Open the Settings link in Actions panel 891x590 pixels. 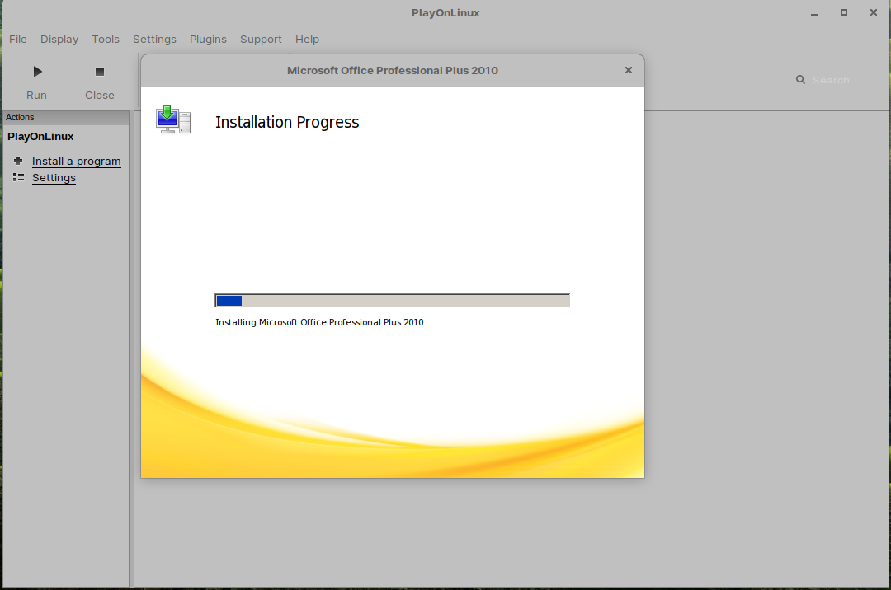point(54,177)
